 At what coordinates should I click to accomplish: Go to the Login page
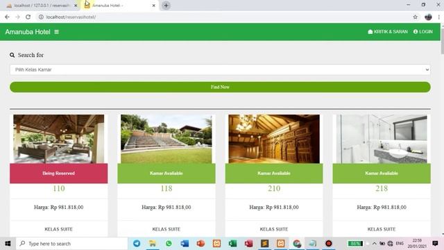(423, 31)
